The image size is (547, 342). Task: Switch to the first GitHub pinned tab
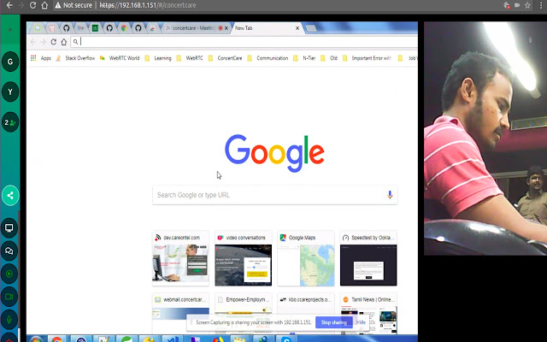click(x=67, y=28)
